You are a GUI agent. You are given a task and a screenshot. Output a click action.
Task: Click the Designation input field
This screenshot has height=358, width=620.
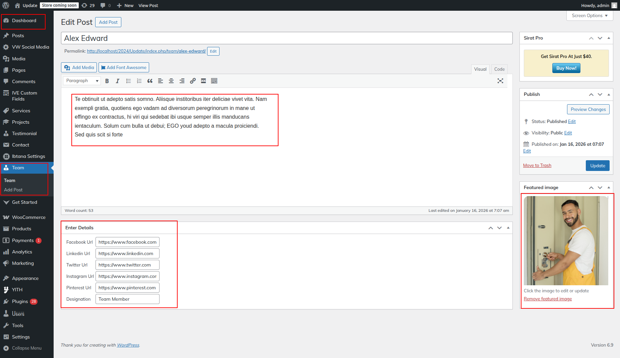coord(127,299)
